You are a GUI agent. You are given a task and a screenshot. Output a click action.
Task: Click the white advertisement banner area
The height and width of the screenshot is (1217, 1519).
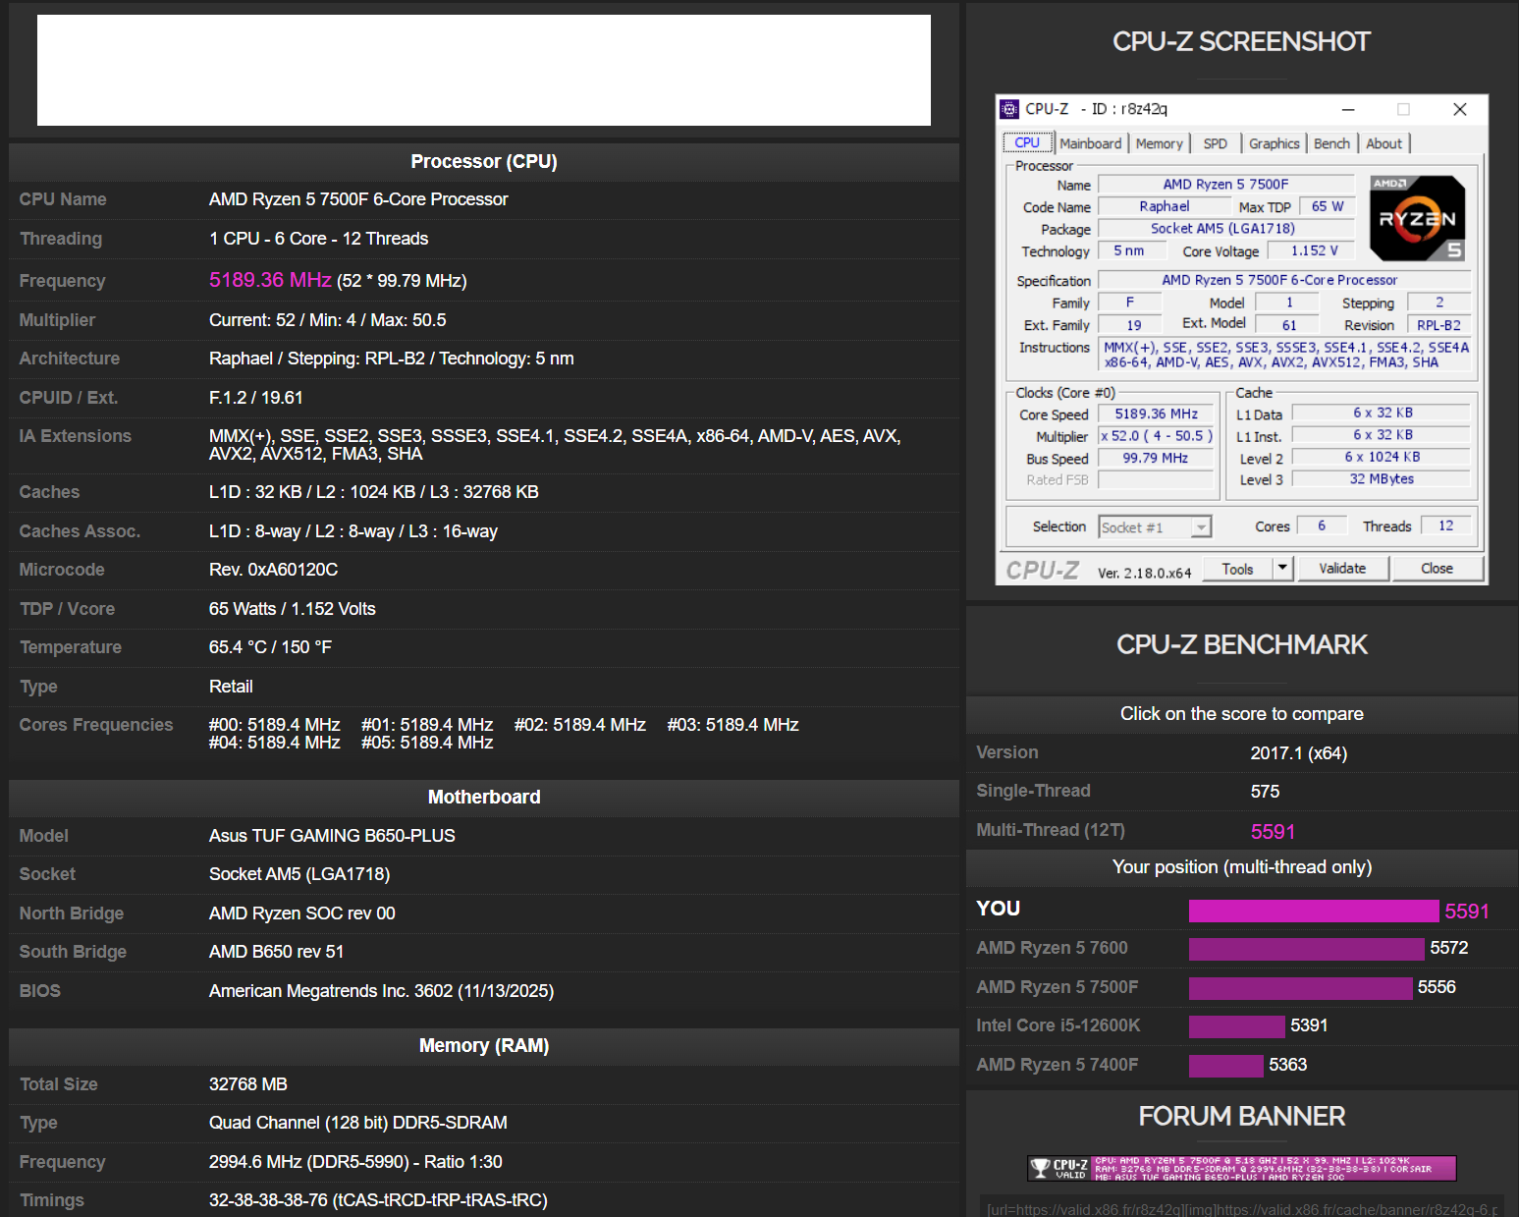(x=483, y=70)
